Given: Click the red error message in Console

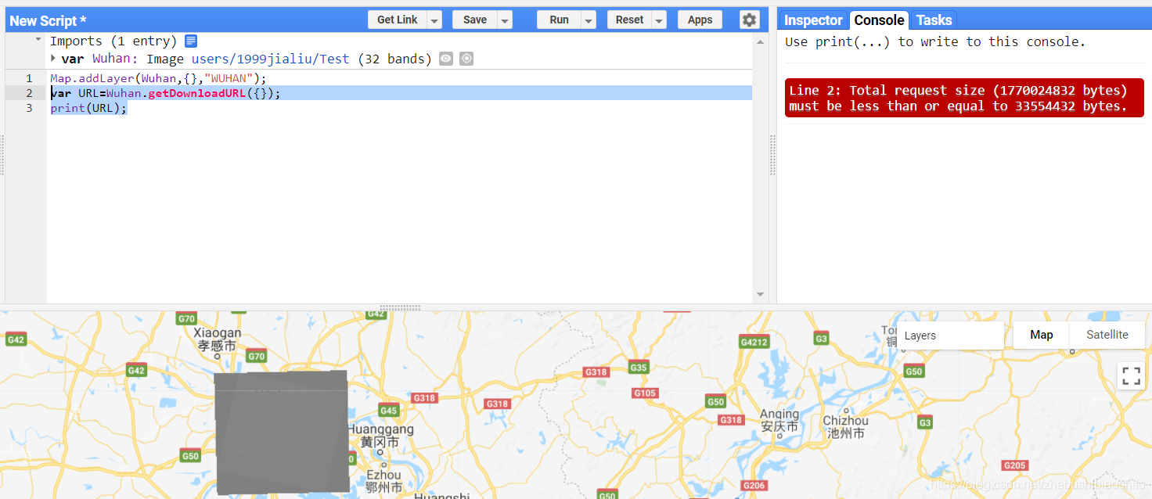Looking at the screenshot, I should pos(964,98).
